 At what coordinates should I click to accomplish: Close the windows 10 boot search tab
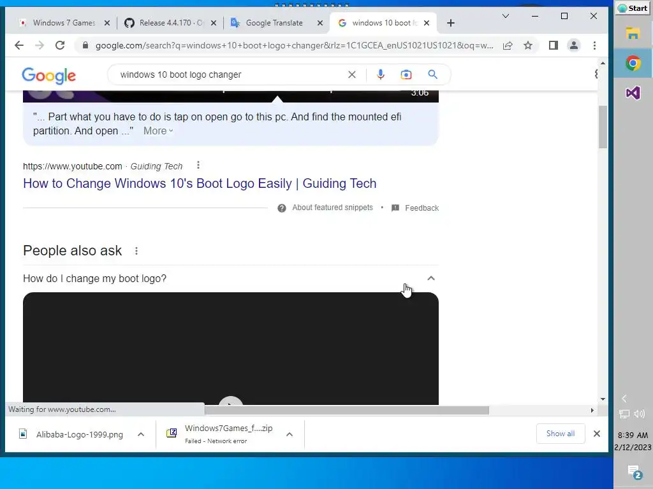coord(427,23)
